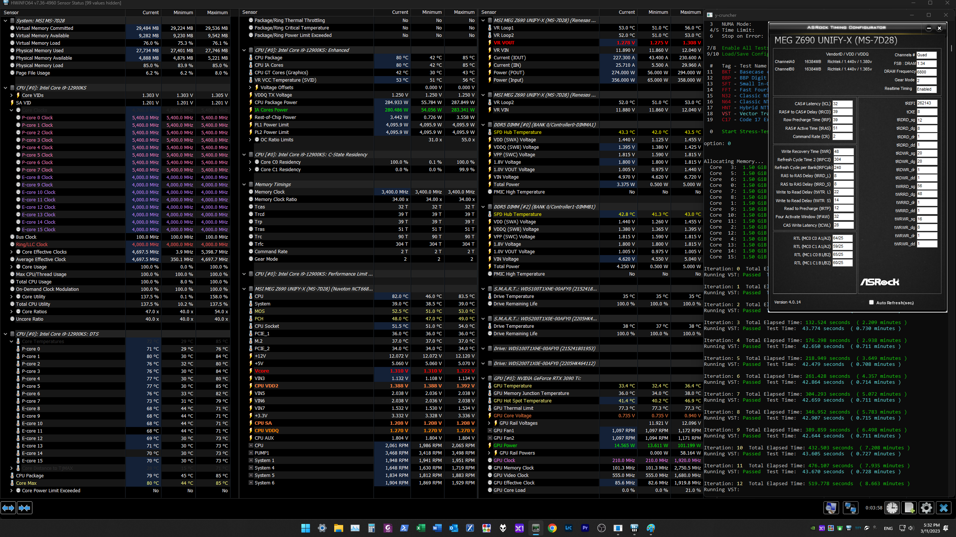
Task: Open Premiere Pro from taskbar
Action: click(585, 528)
